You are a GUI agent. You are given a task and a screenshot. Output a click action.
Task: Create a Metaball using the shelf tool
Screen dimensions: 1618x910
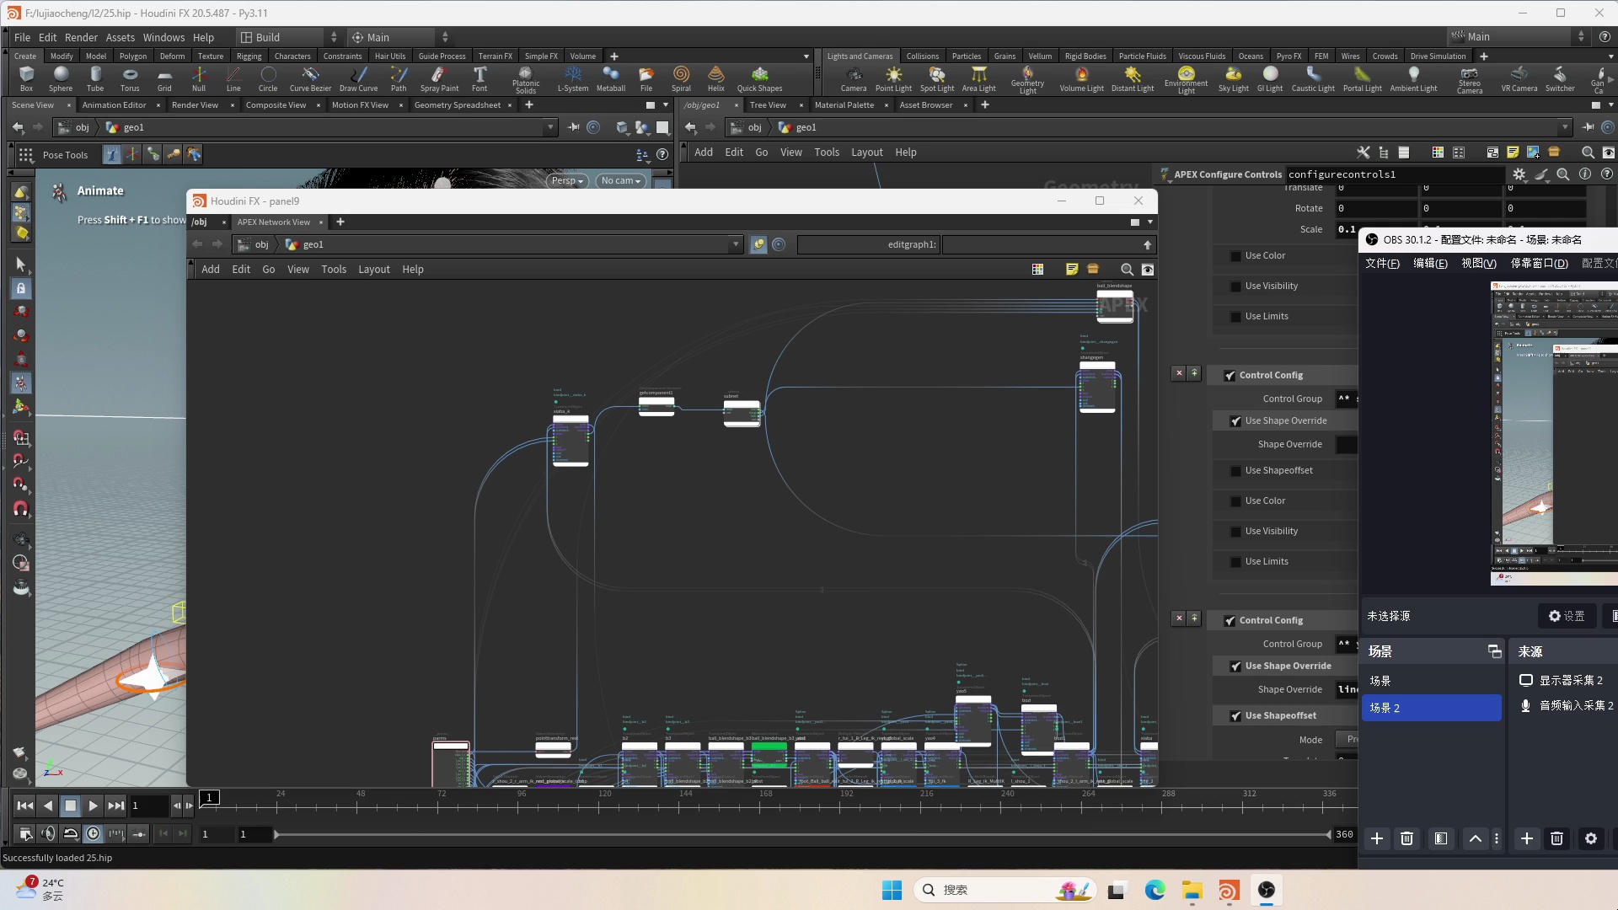610,78
